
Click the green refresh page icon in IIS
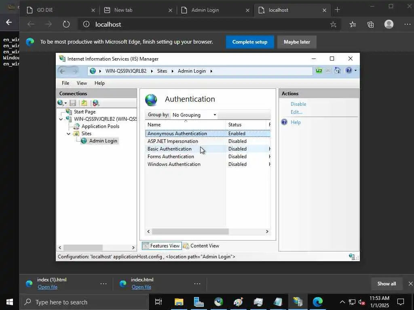point(319,70)
